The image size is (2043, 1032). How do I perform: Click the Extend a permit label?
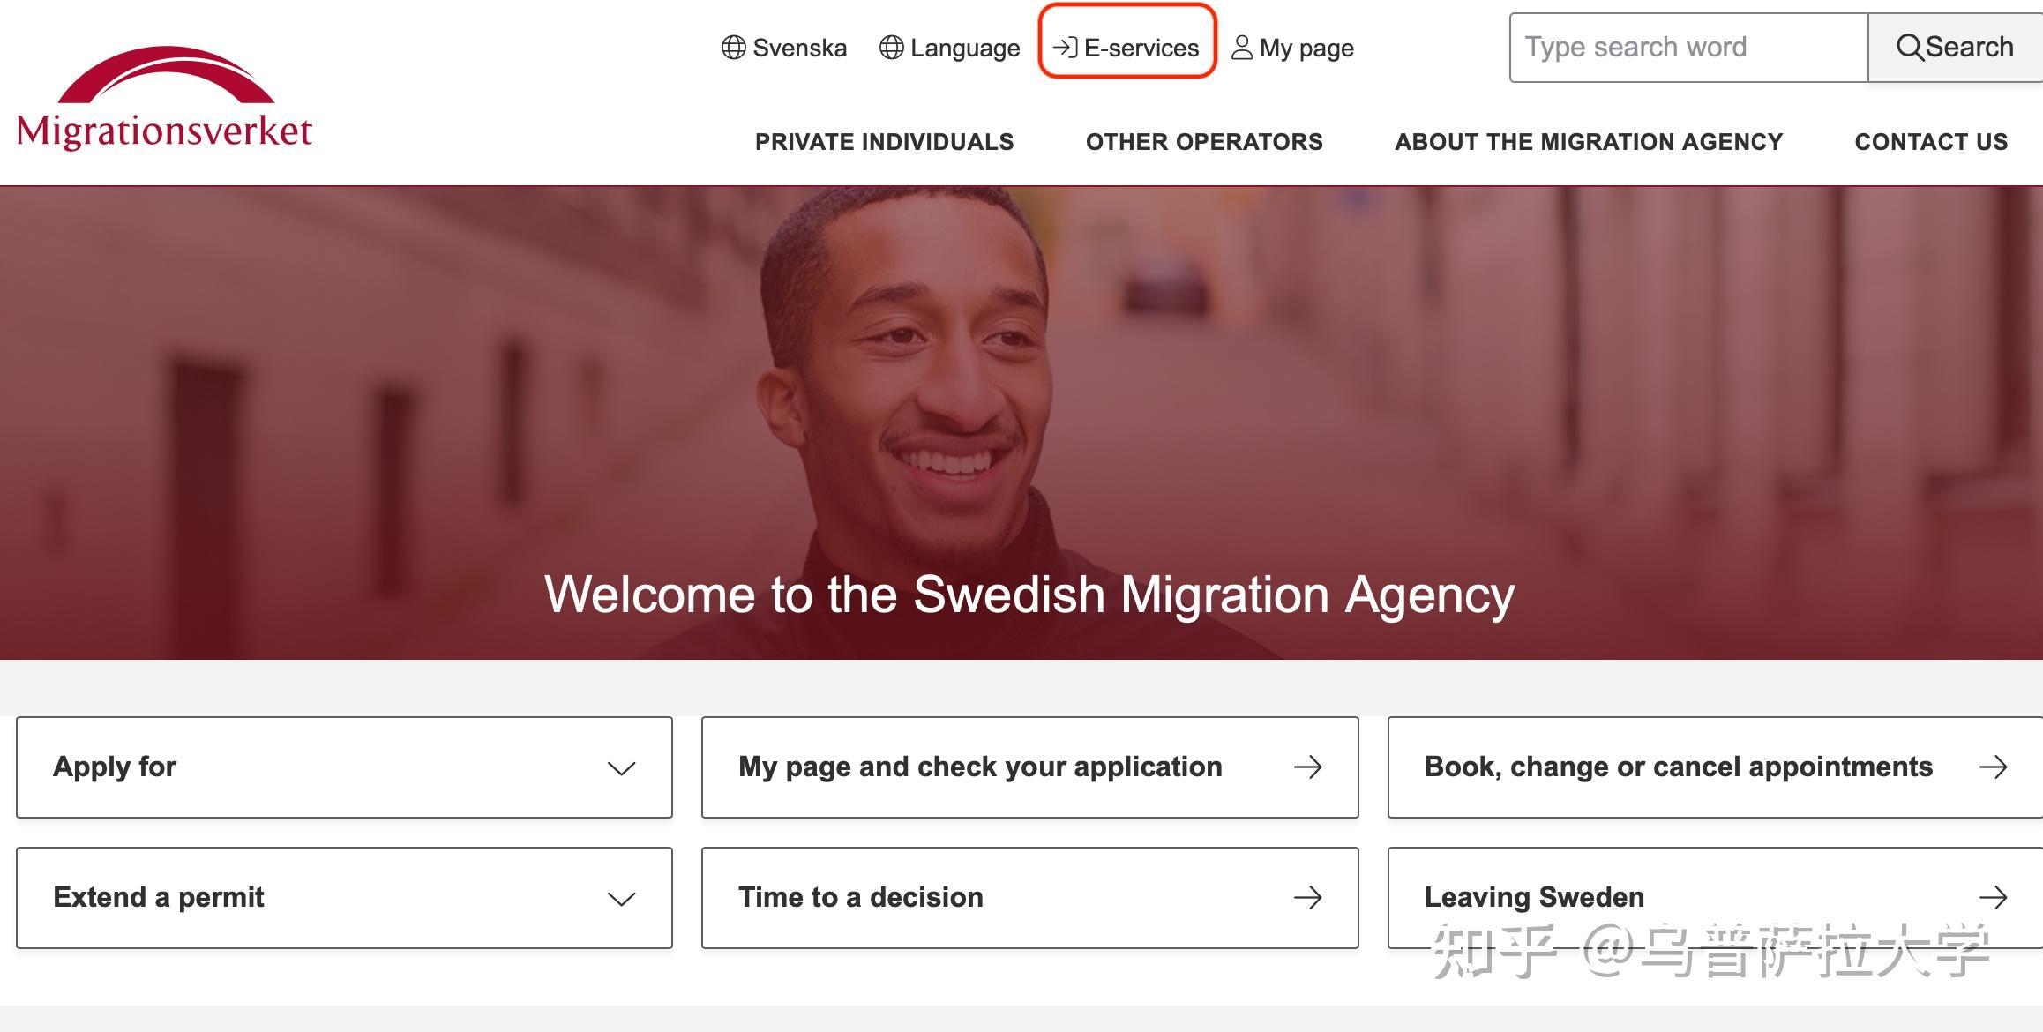(159, 897)
